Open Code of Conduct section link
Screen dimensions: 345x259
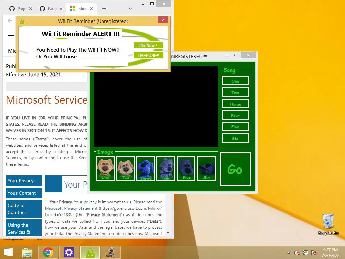[x=24, y=209]
